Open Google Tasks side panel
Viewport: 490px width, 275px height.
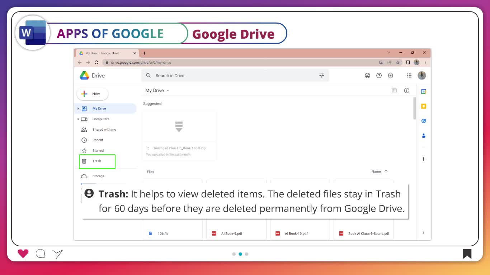click(424, 121)
